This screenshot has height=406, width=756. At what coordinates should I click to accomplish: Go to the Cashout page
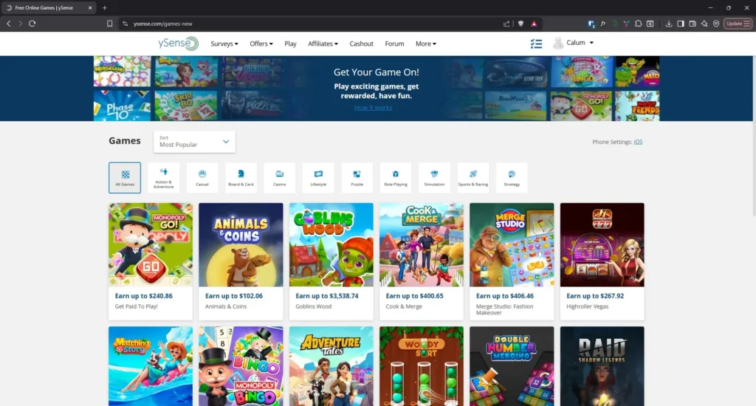[x=361, y=44]
